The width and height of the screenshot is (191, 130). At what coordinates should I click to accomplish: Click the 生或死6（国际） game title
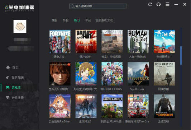point(58,89)
